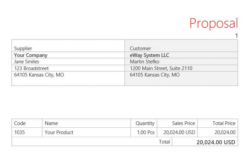Select product code 1035 cell
This screenshot has height=153, width=249.
point(27,132)
